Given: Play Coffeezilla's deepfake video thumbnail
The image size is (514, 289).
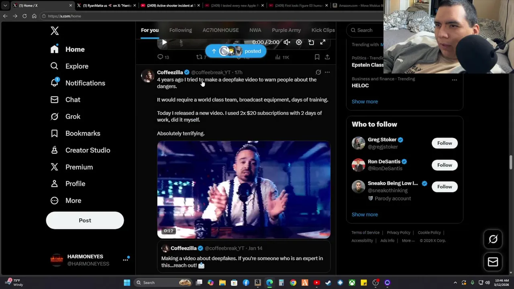Looking at the screenshot, I should 244,189.
